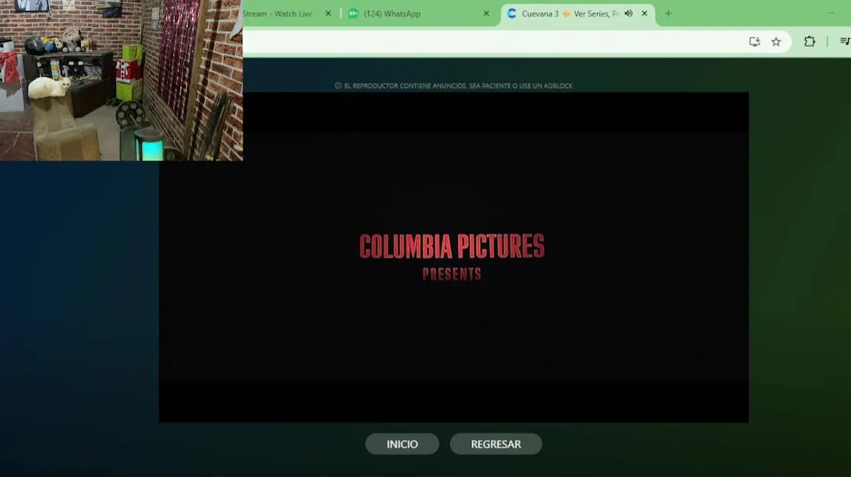Click the webcam overlay showing the cat
Viewport: 851px width, 477px height.
point(121,80)
